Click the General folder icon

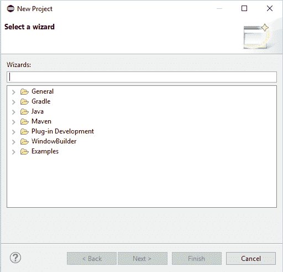pyautogui.click(x=24, y=91)
